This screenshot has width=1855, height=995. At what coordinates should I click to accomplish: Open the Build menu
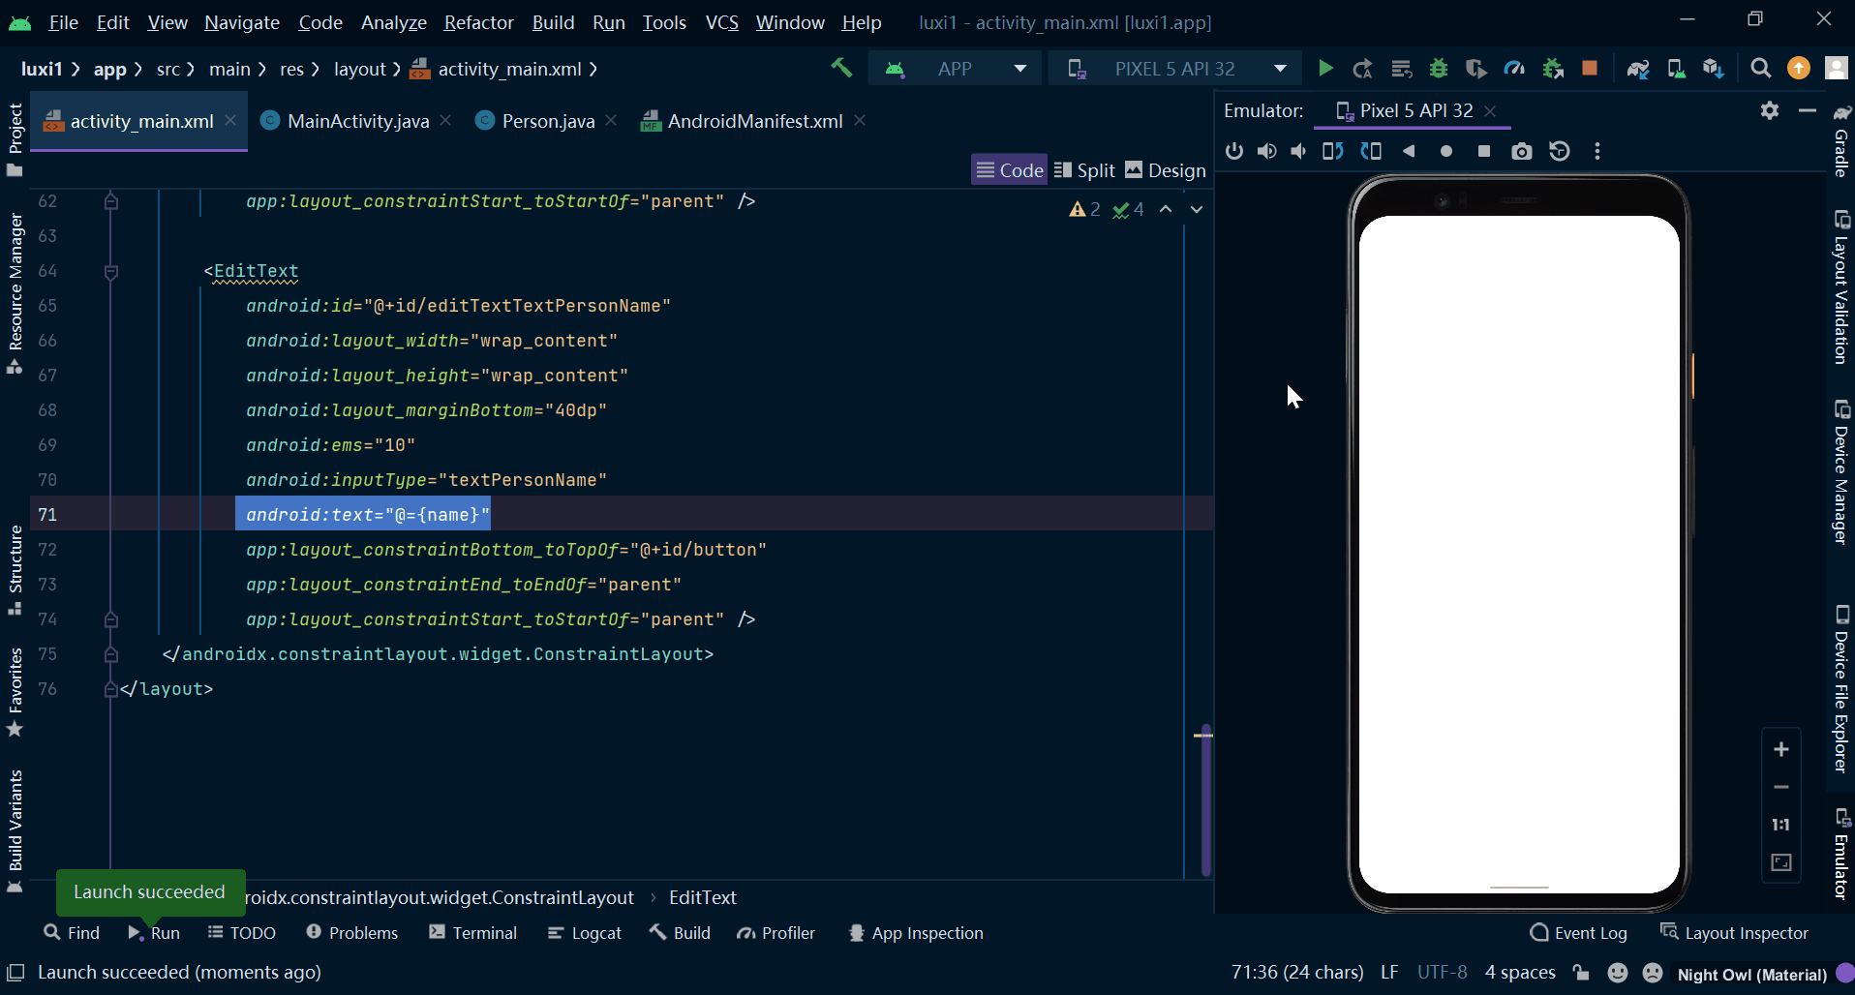(x=553, y=22)
